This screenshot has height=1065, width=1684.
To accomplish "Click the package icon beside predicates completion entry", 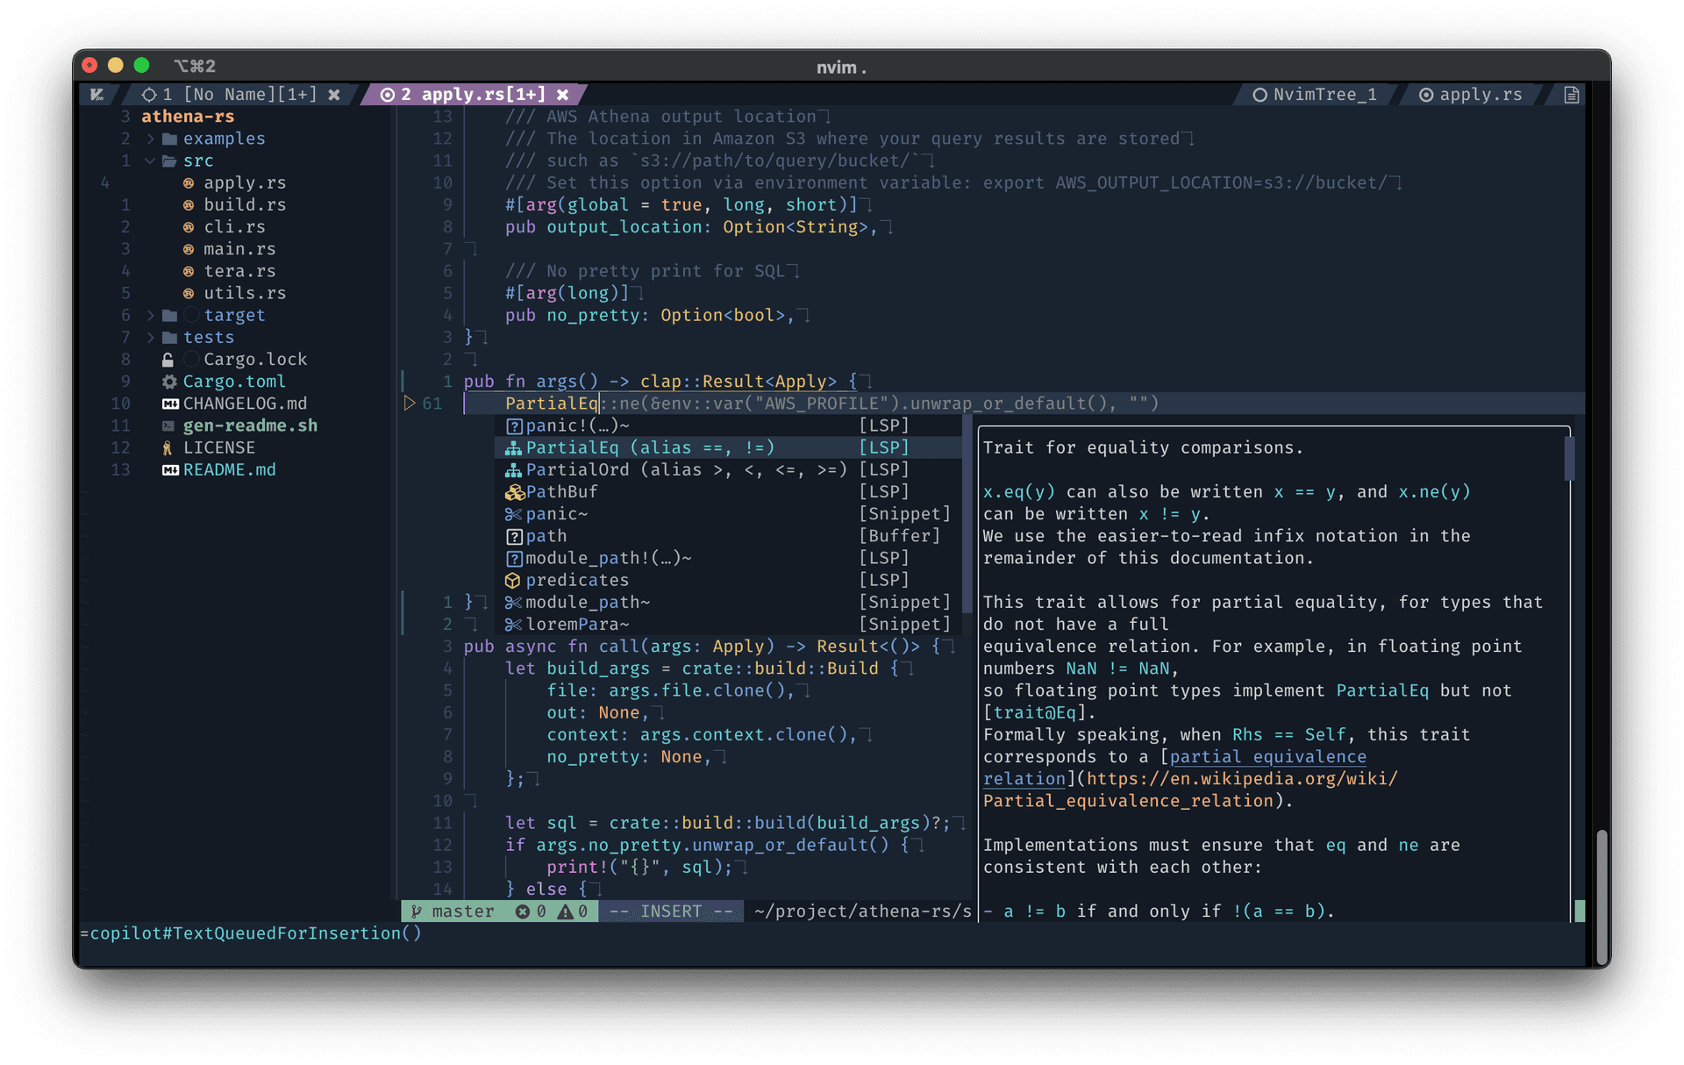I will coord(513,580).
